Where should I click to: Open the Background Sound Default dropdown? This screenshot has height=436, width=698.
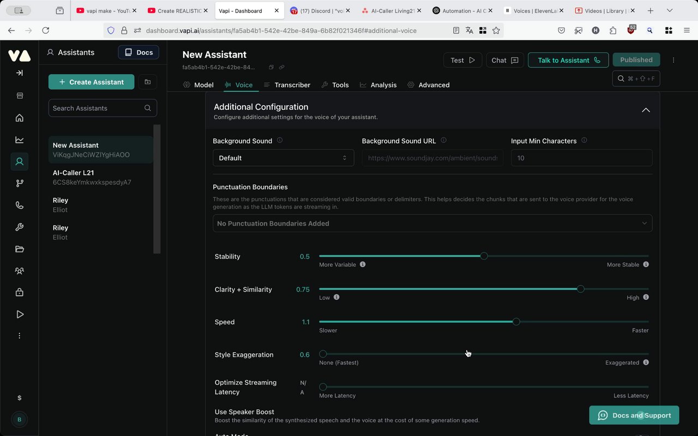283,158
